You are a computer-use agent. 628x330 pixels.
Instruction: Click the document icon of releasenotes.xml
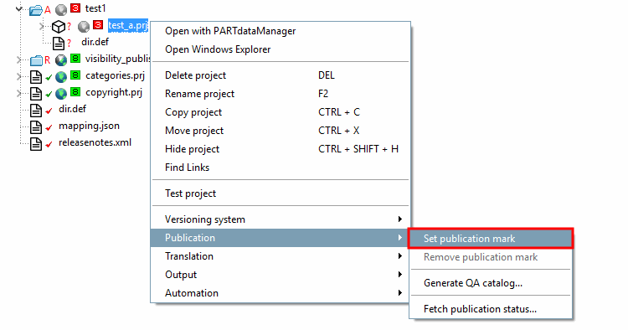[36, 144]
